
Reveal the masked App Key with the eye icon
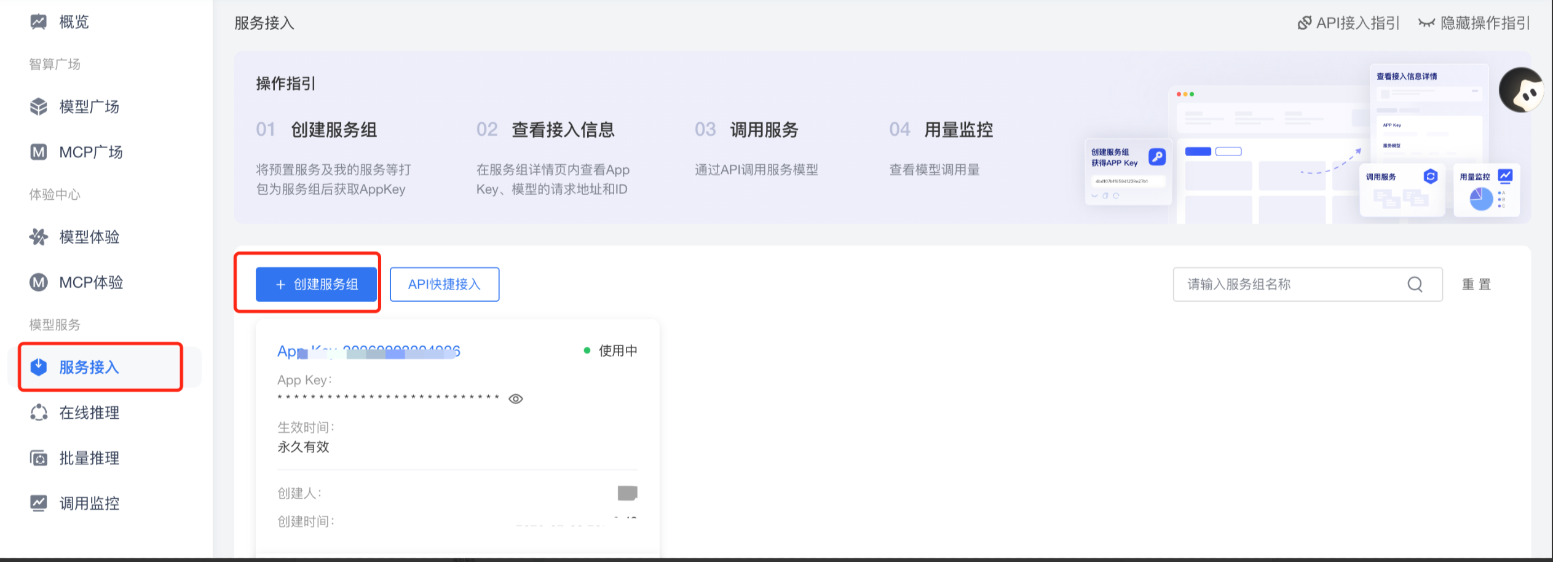(x=516, y=399)
